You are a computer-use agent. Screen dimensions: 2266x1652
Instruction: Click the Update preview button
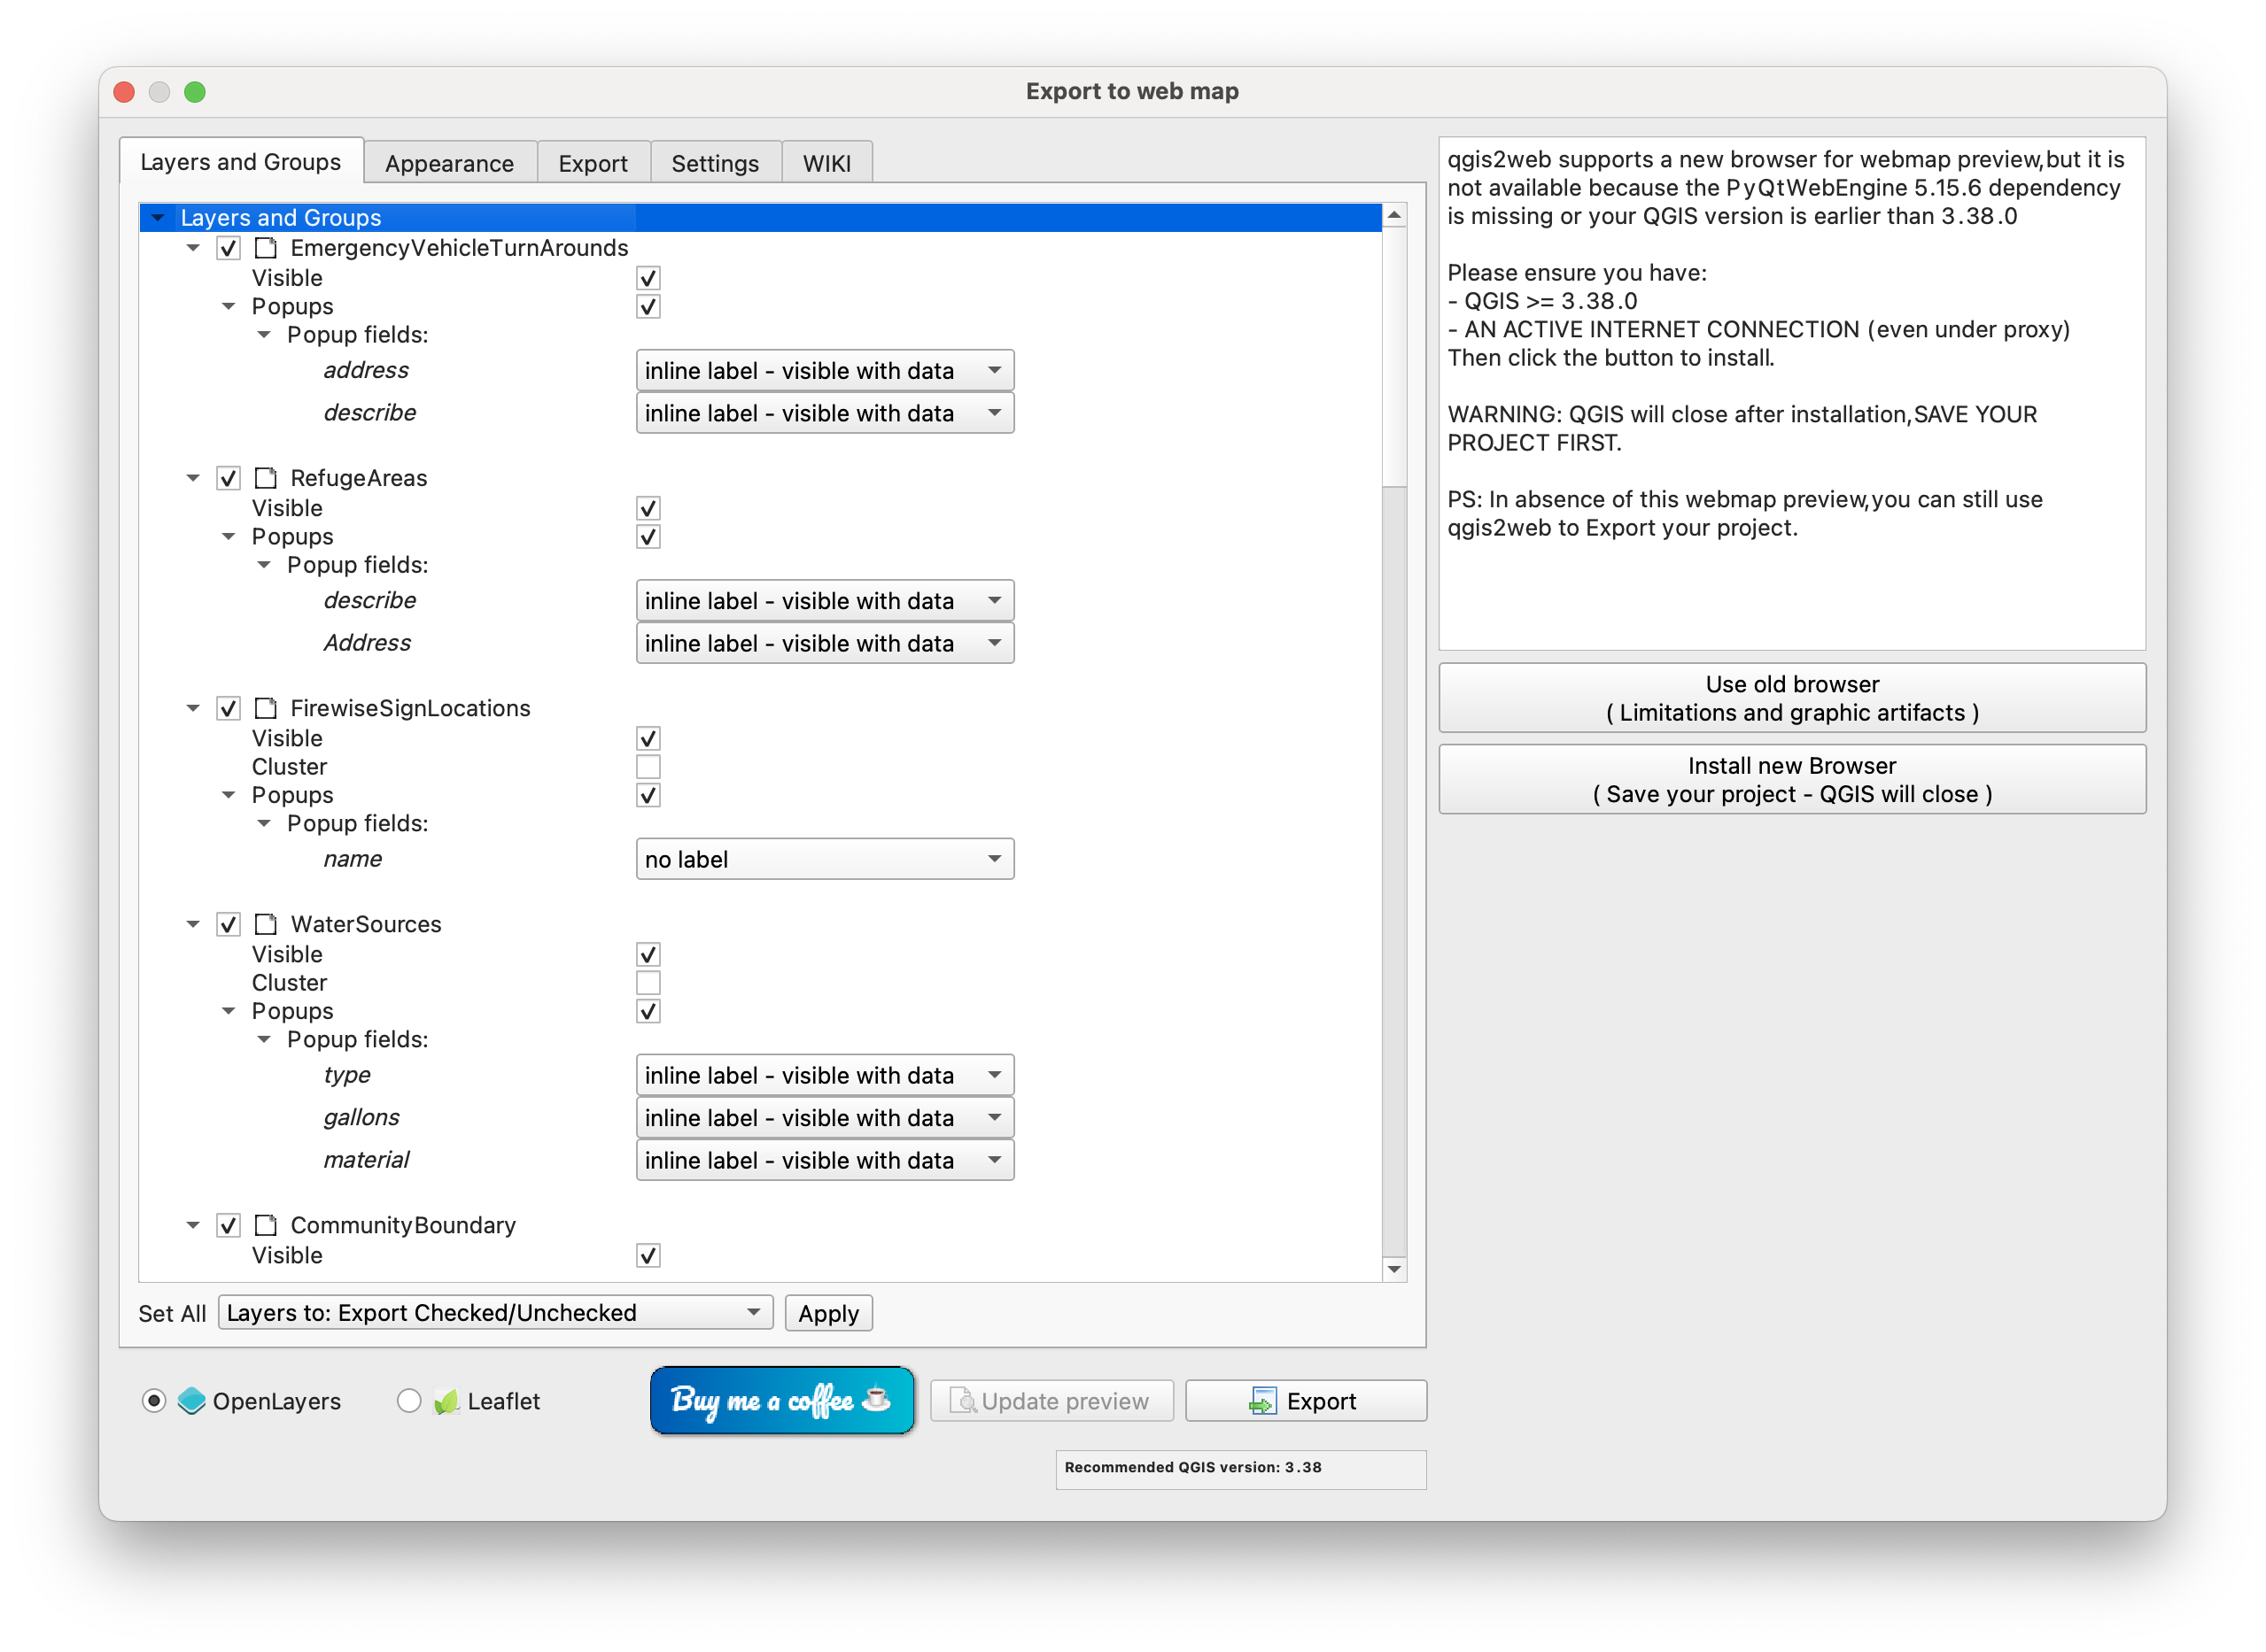coord(1052,1401)
